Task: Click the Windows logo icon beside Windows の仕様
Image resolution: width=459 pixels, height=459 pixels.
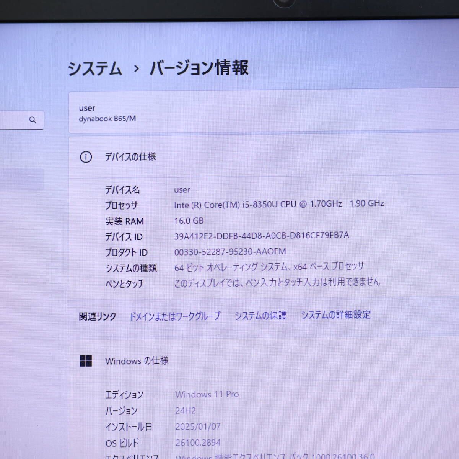Action: pyautogui.click(x=86, y=361)
